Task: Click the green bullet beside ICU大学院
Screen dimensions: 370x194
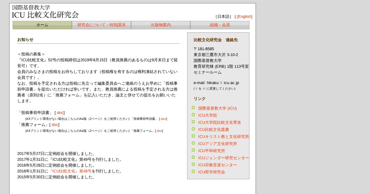Action: [193, 115]
